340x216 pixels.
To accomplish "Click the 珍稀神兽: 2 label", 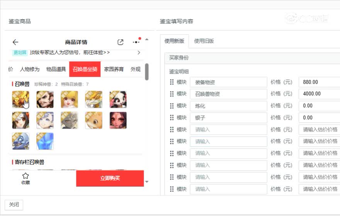I will (46, 84).
